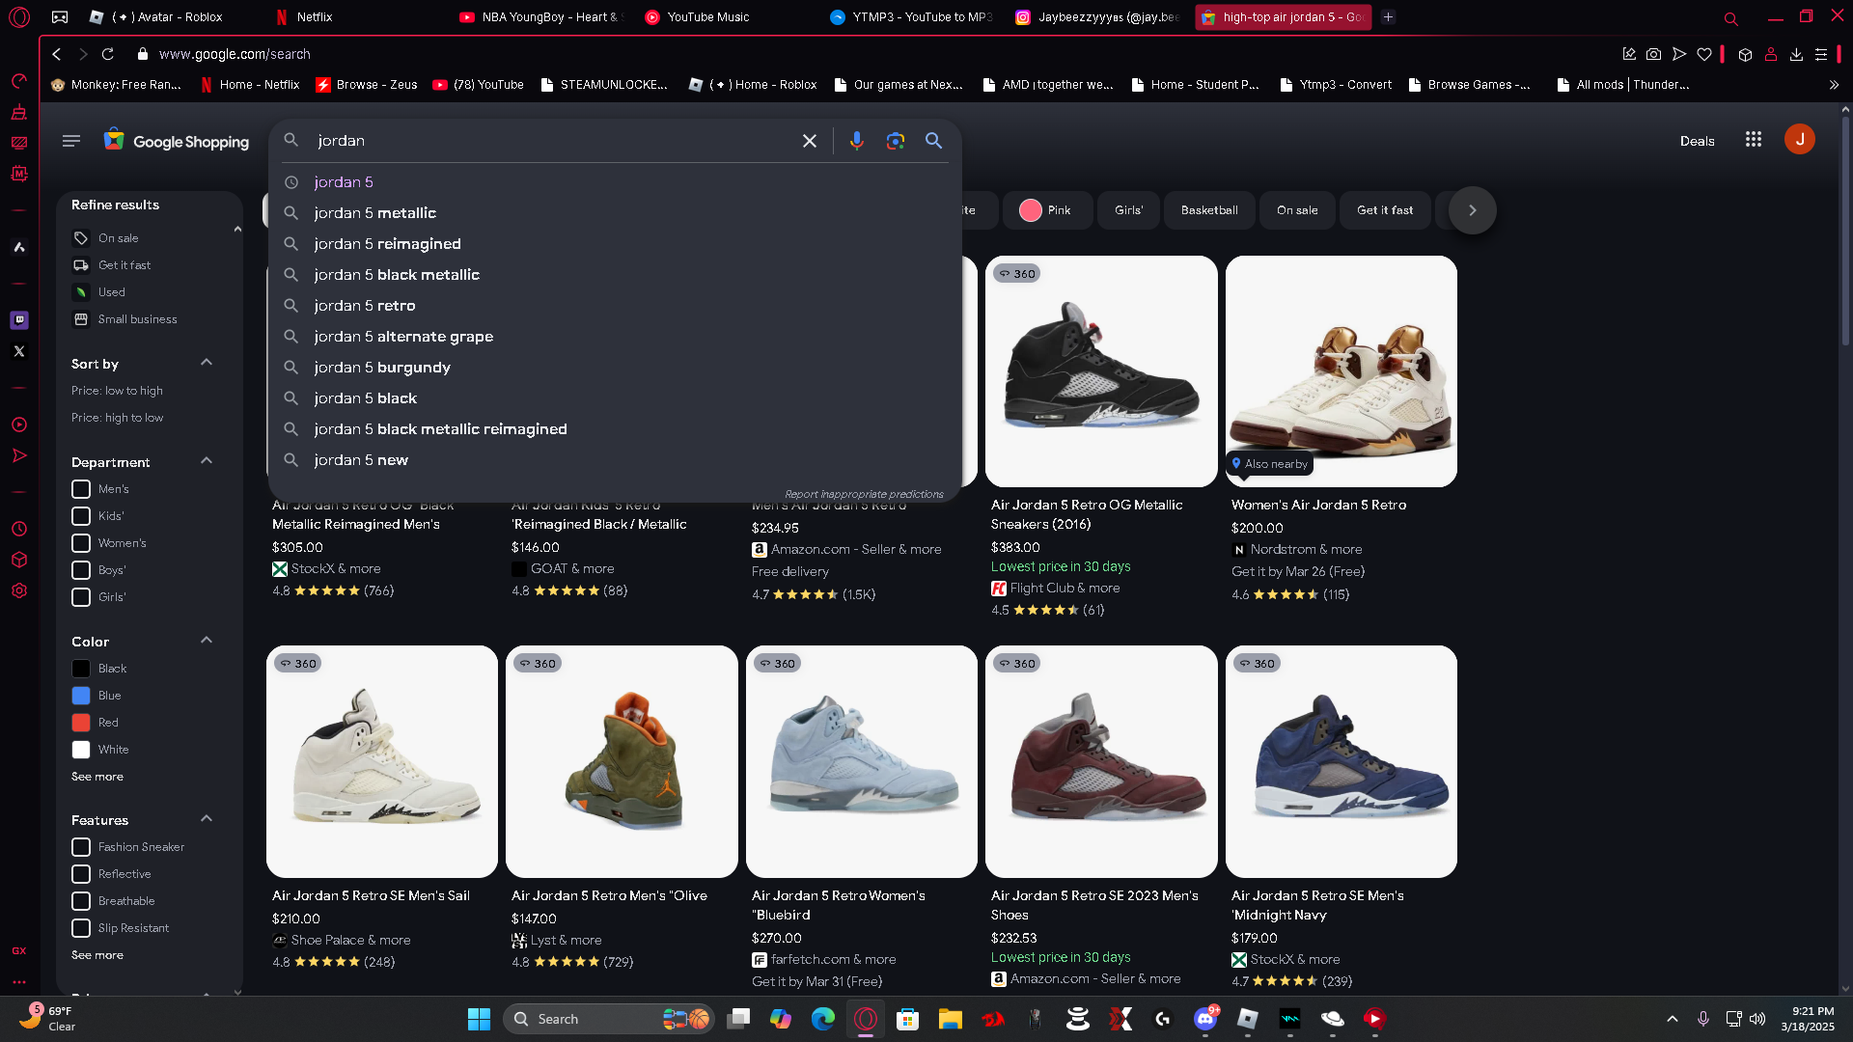
Task: Open Microsoft Store from the taskbar
Action: (907, 1019)
